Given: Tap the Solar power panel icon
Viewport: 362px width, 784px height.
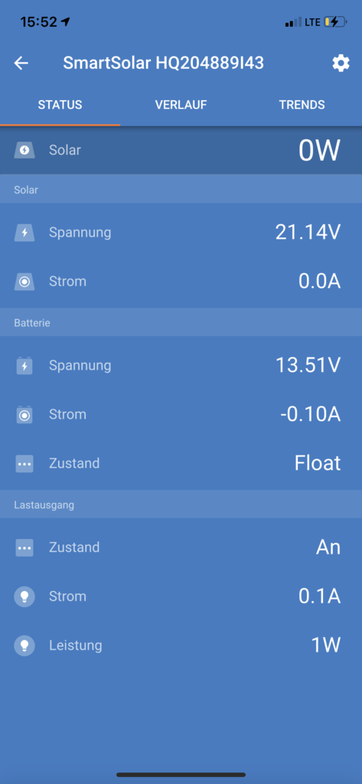Looking at the screenshot, I should click(24, 150).
